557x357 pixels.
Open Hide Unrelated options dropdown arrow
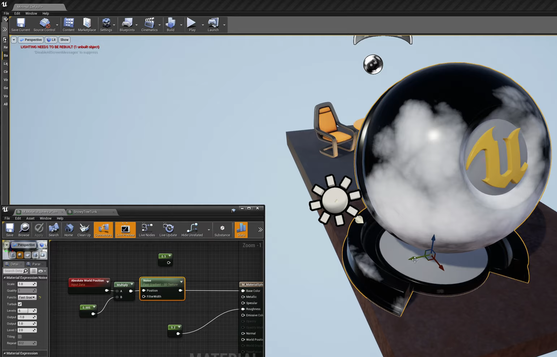pyautogui.click(x=209, y=230)
